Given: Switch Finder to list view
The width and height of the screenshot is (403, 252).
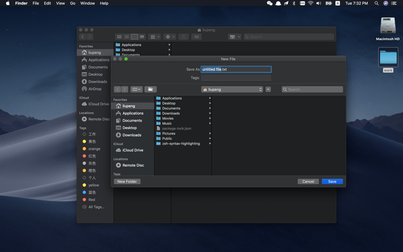Looking at the screenshot, I should click(x=127, y=37).
